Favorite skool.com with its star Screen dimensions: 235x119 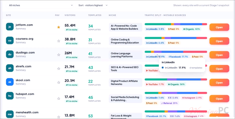coord(59,82)
